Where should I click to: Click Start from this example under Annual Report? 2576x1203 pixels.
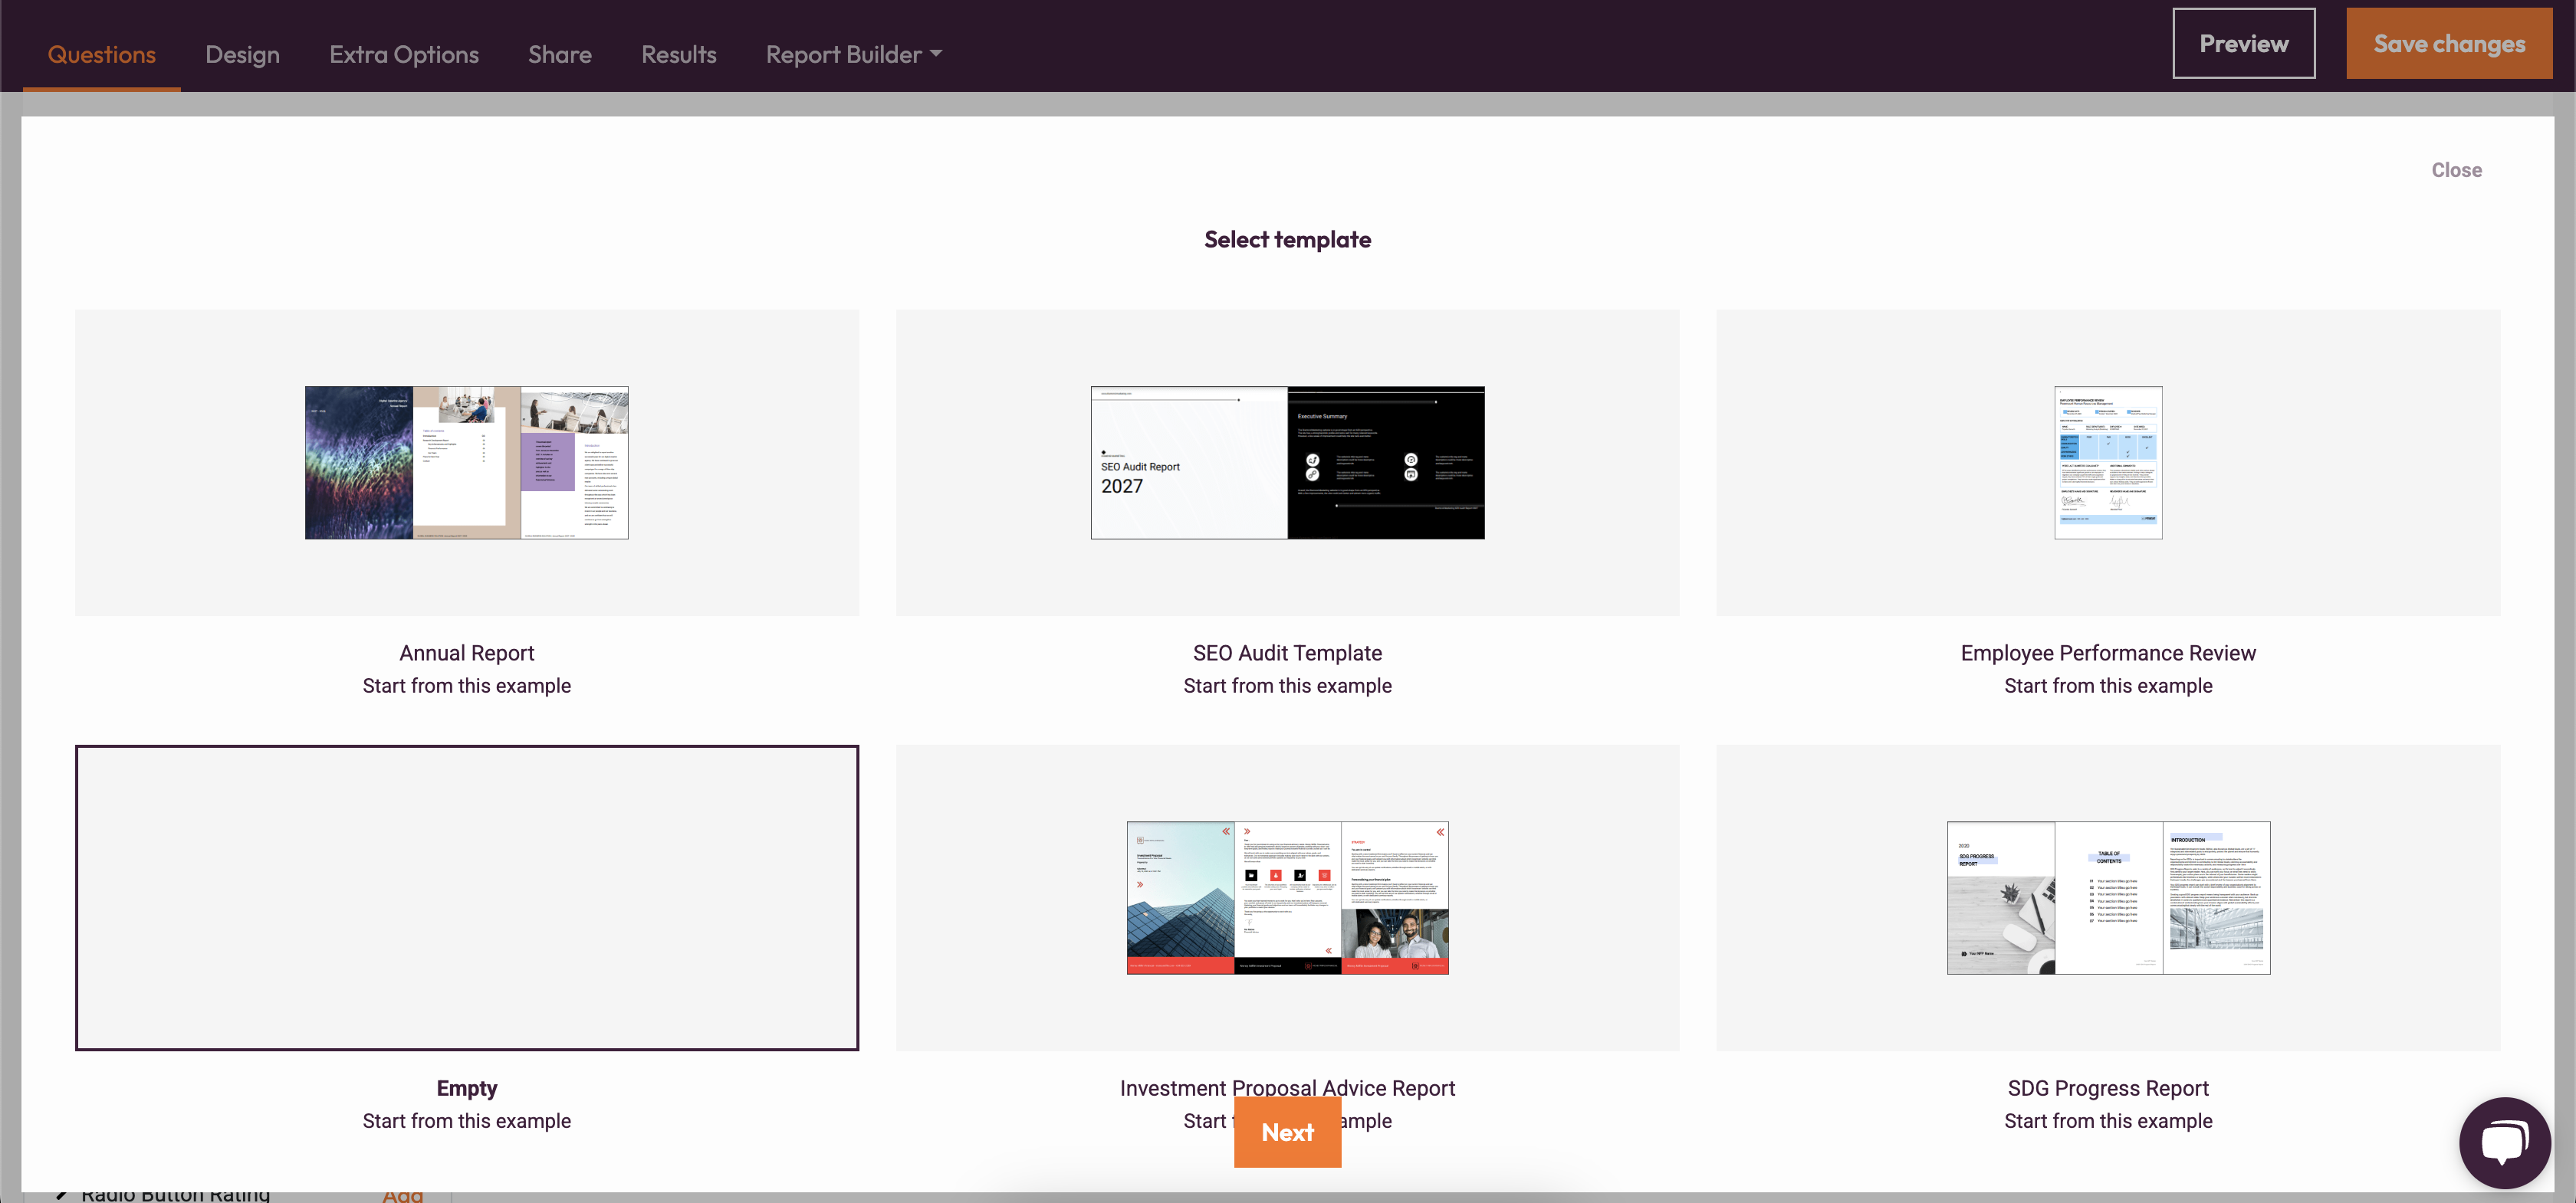466,686
